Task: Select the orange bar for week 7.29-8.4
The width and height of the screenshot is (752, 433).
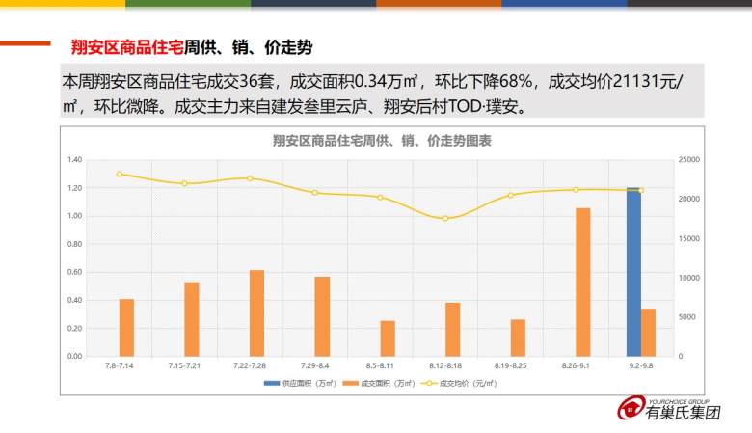Action: coord(322,316)
